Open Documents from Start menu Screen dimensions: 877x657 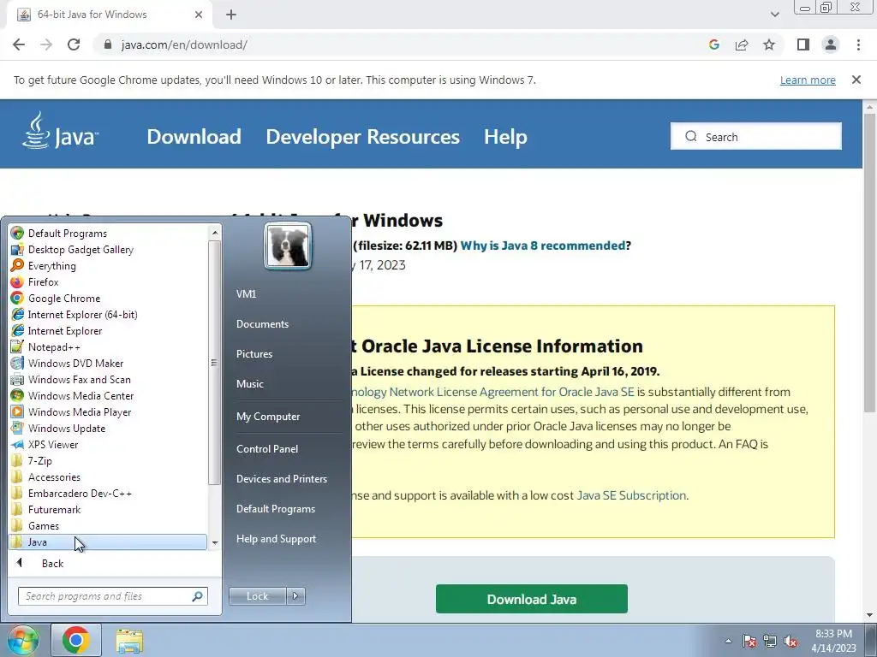tap(262, 324)
